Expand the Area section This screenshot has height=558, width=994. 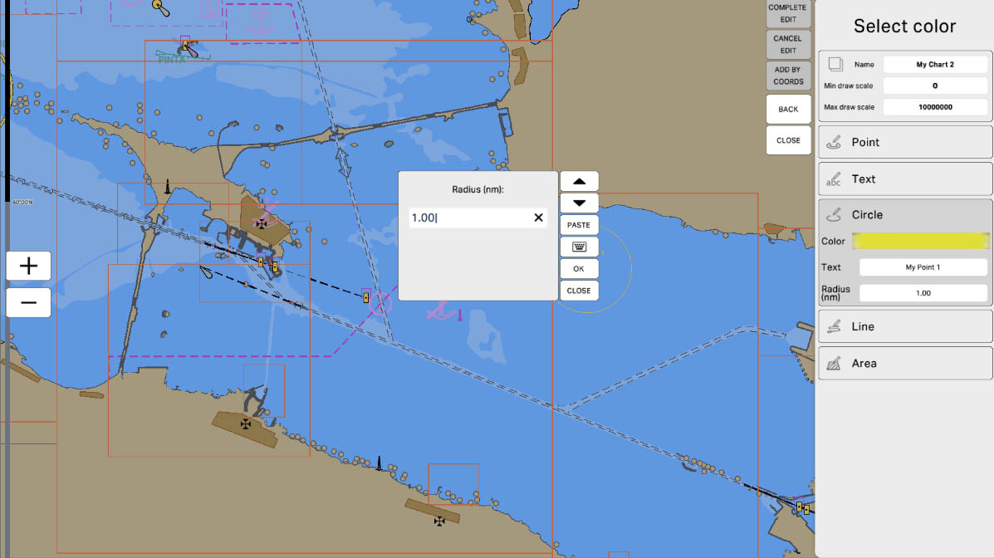click(905, 364)
